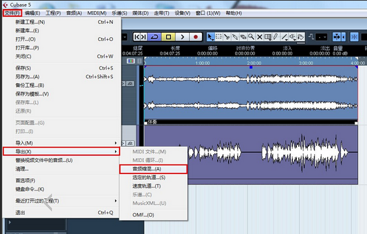367x234 pixels.
Task: Open the Transport (走带) menu
Action: click(162, 13)
